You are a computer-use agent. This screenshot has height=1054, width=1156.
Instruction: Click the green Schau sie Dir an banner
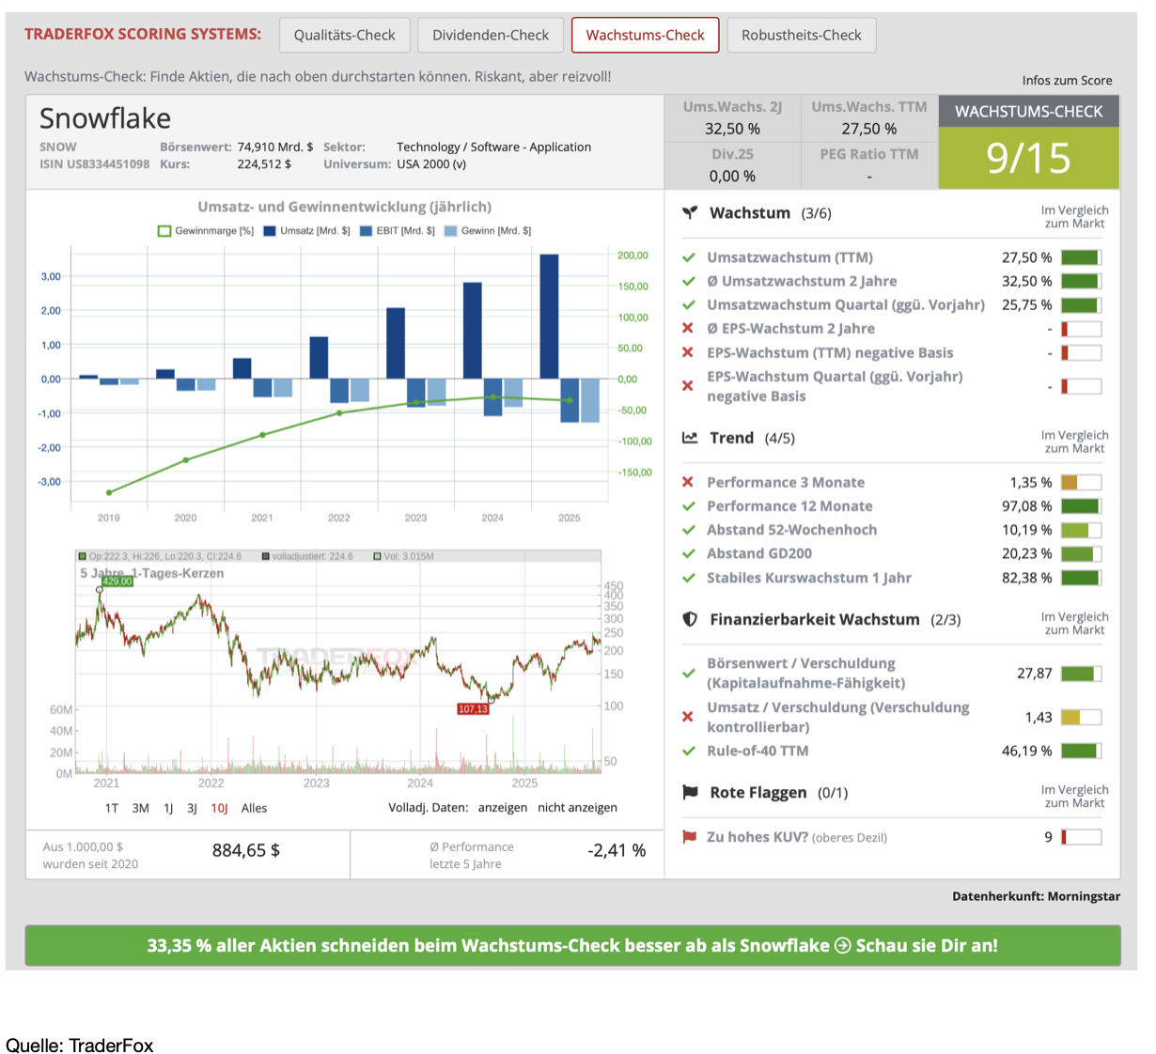pos(572,945)
